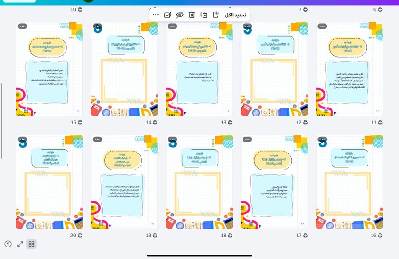This screenshot has height=259, width=399.
Task: Open the three-dot menu on page 17 thumbnail
Action: (x=247, y=139)
